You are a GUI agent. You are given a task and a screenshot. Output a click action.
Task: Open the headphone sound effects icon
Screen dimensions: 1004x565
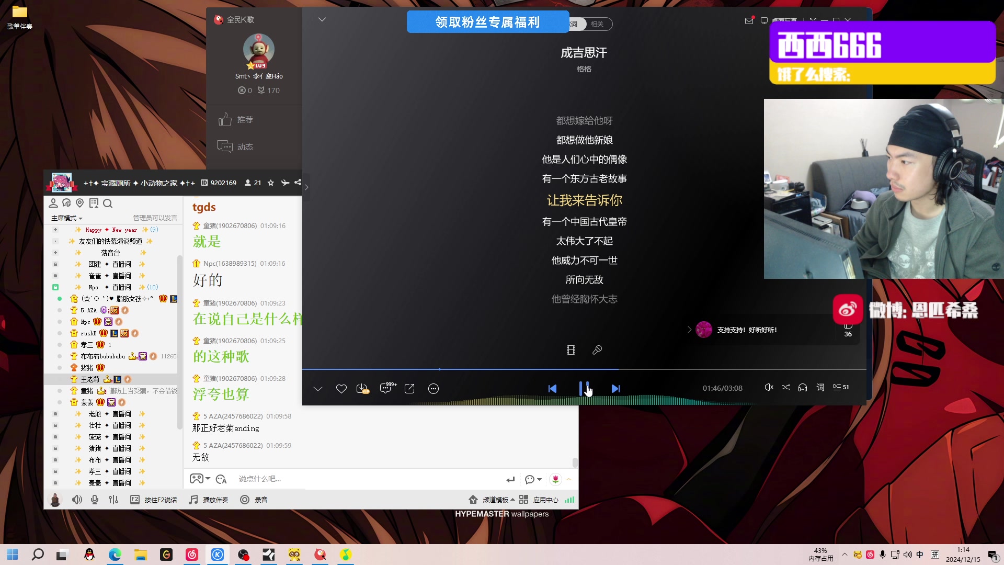click(x=803, y=388)
